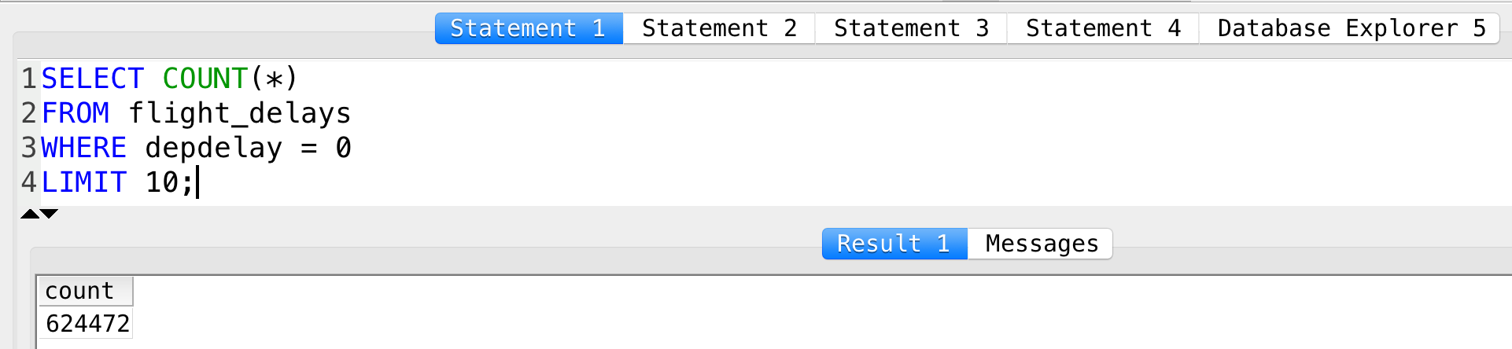Screen dimensions: 1512x349
Task: Click the value 10 after LIMIT
Action: pyautogui.click(x=162, y=182)
